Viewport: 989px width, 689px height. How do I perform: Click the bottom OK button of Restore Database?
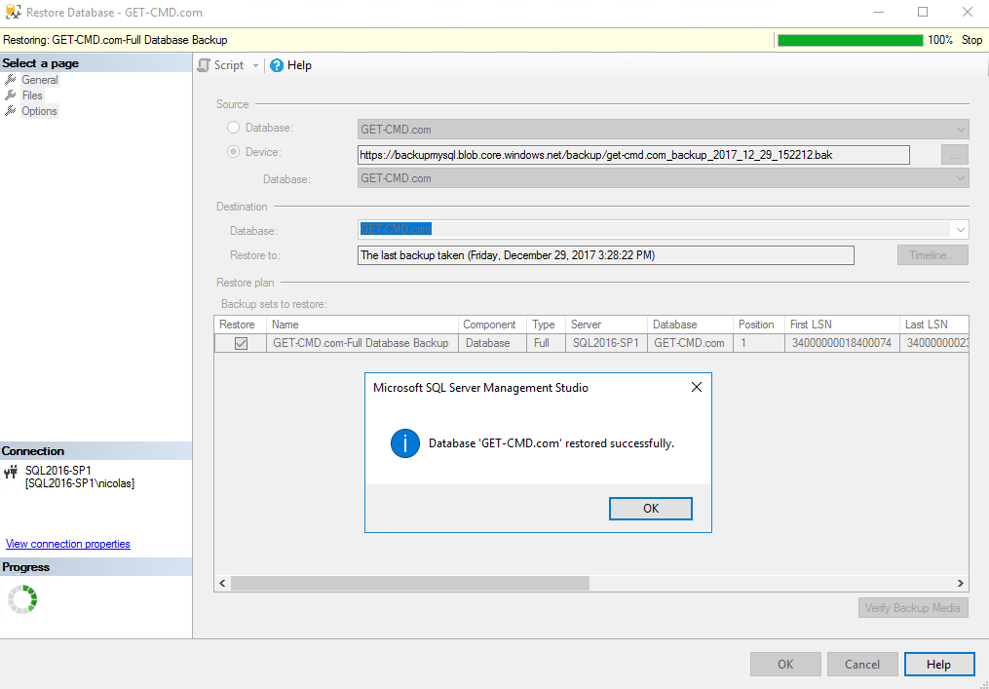(785, 665)
